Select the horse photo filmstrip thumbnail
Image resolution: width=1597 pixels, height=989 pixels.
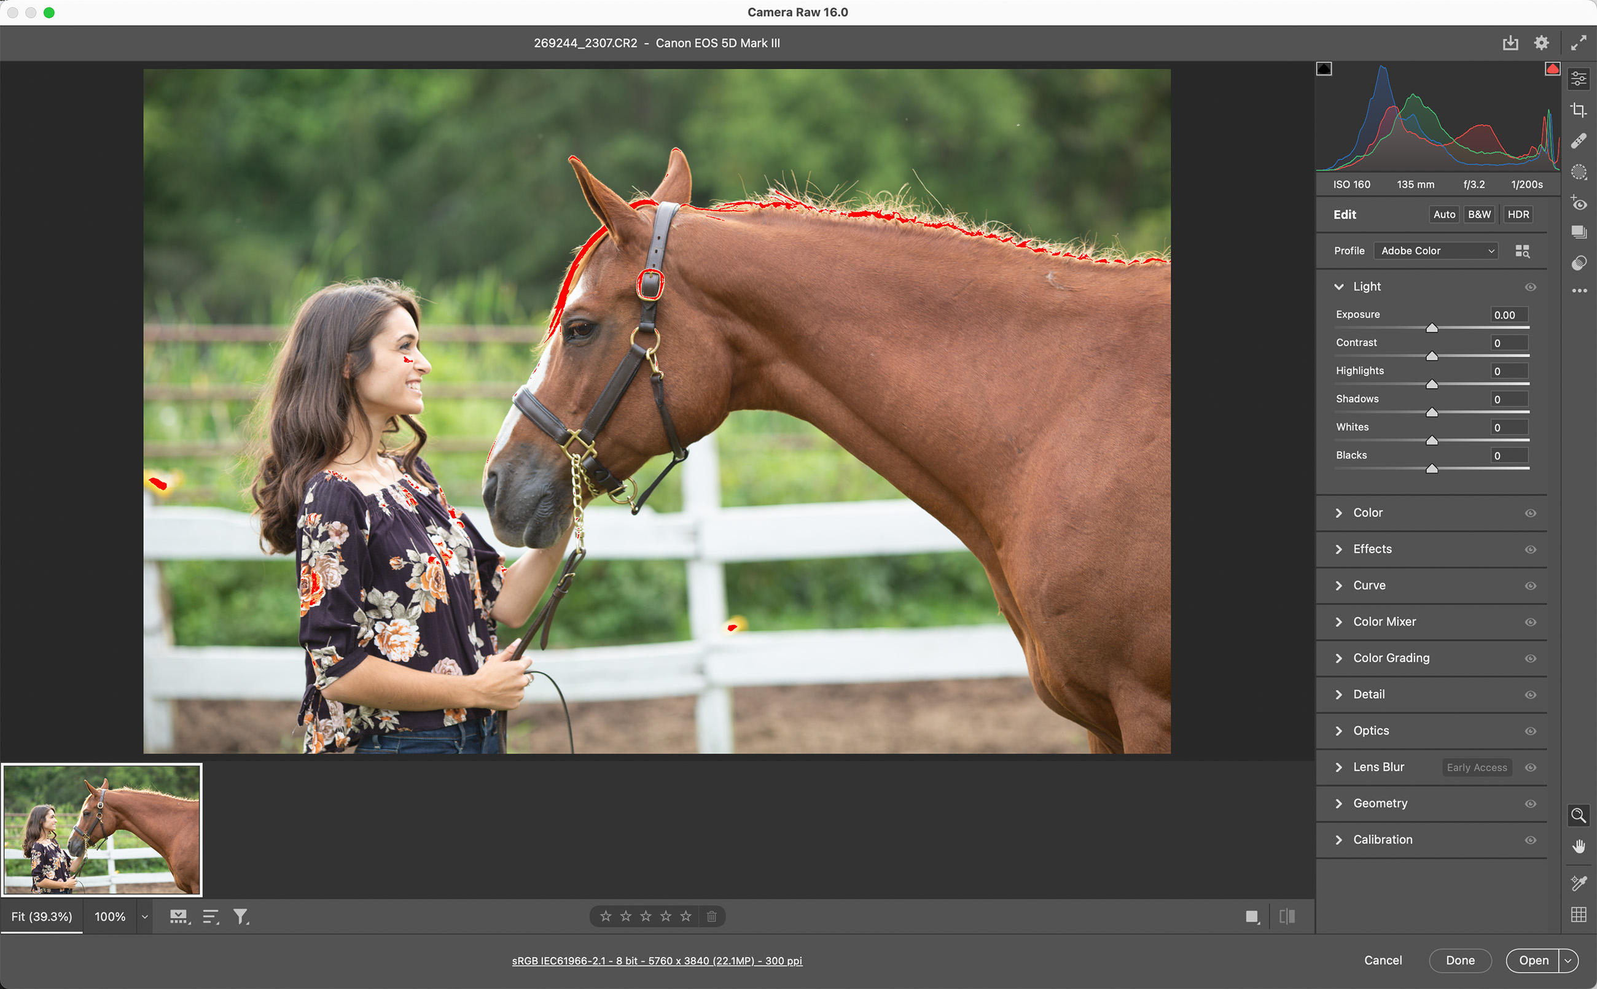click(102, 829)
